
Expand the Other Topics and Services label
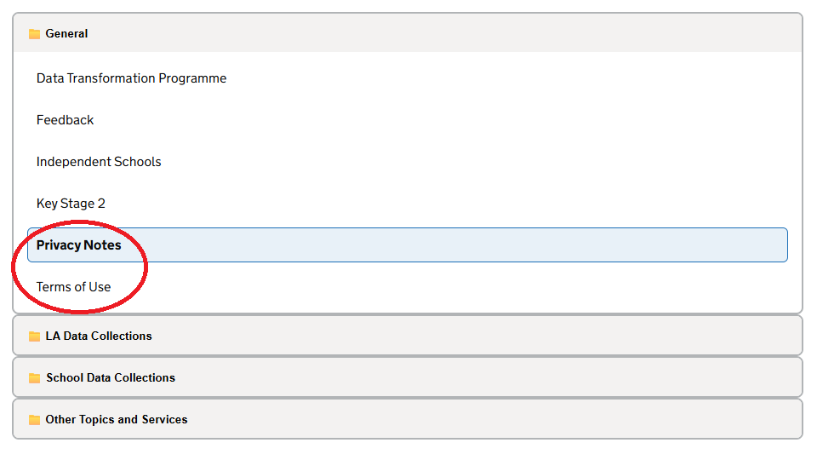(117, 419)
